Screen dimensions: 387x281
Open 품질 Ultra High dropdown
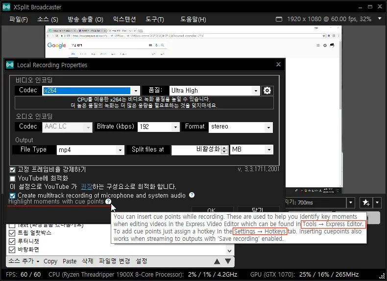[x=256, y=91]
